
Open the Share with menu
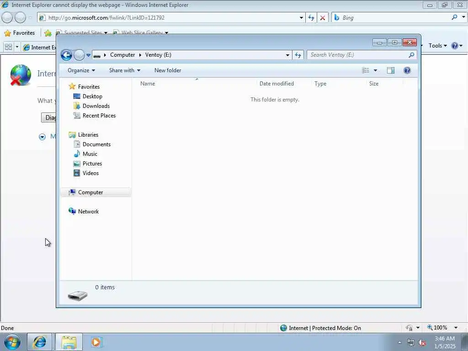(x=124, y=70)
